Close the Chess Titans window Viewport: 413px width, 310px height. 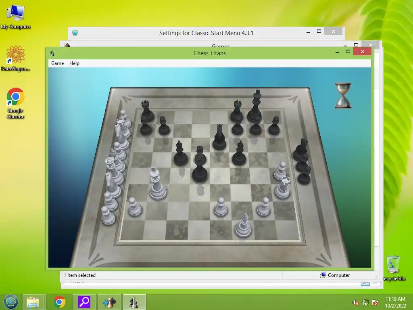pyautogui.click(x=363, y=51)
